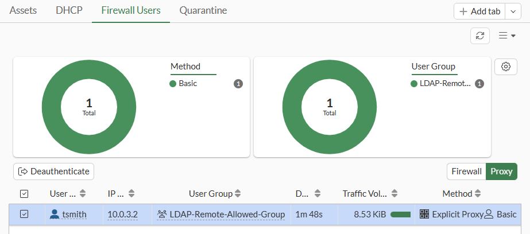Switch view to Firewall users
Image resolution: width=530 pixels, height=234 pixels.
click(x=466, y=171)
